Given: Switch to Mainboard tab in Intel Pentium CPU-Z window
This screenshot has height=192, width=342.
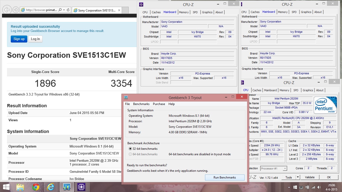Looking at the screenshot, I should (270, 90).
